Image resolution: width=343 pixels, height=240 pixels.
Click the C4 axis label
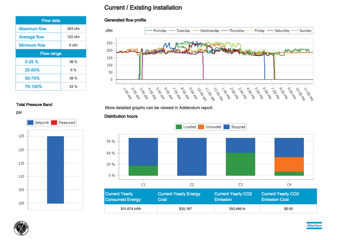pyautogui.click(x=289, y=184)
